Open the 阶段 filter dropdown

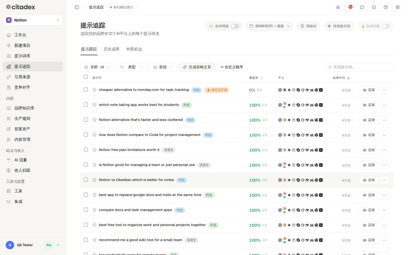[x=163, y=67]
